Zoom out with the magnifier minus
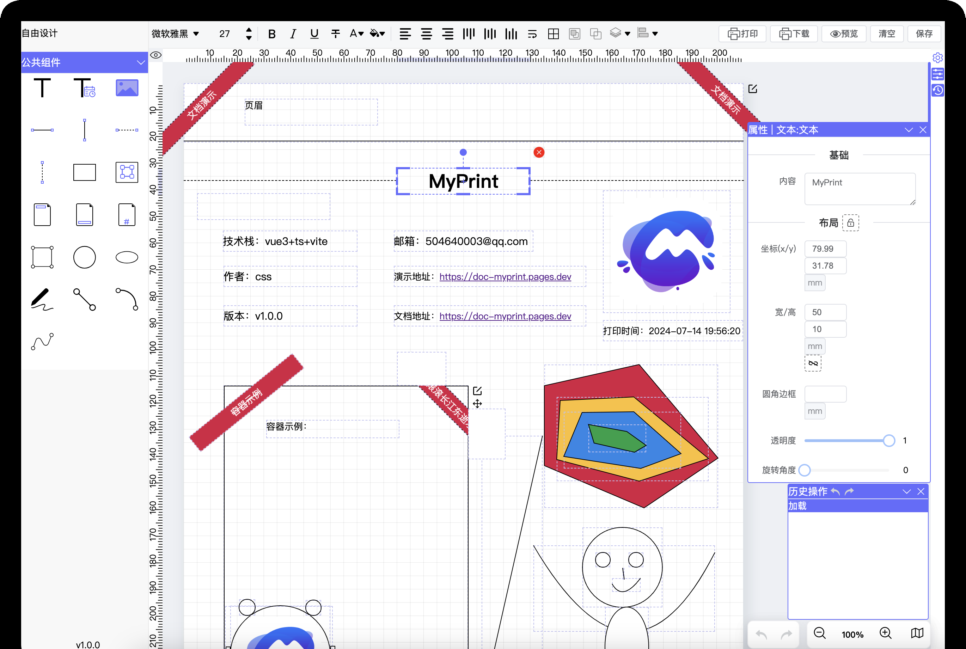The width and height of the screenshot is (966, 649). (819, 633)
